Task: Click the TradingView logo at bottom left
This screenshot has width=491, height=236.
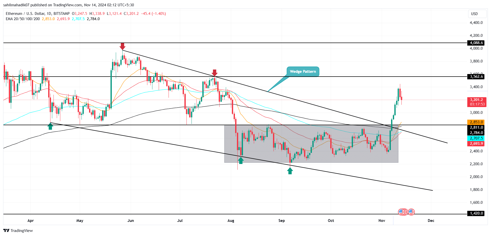Action: pyautogui.click(x=18, y=230)
